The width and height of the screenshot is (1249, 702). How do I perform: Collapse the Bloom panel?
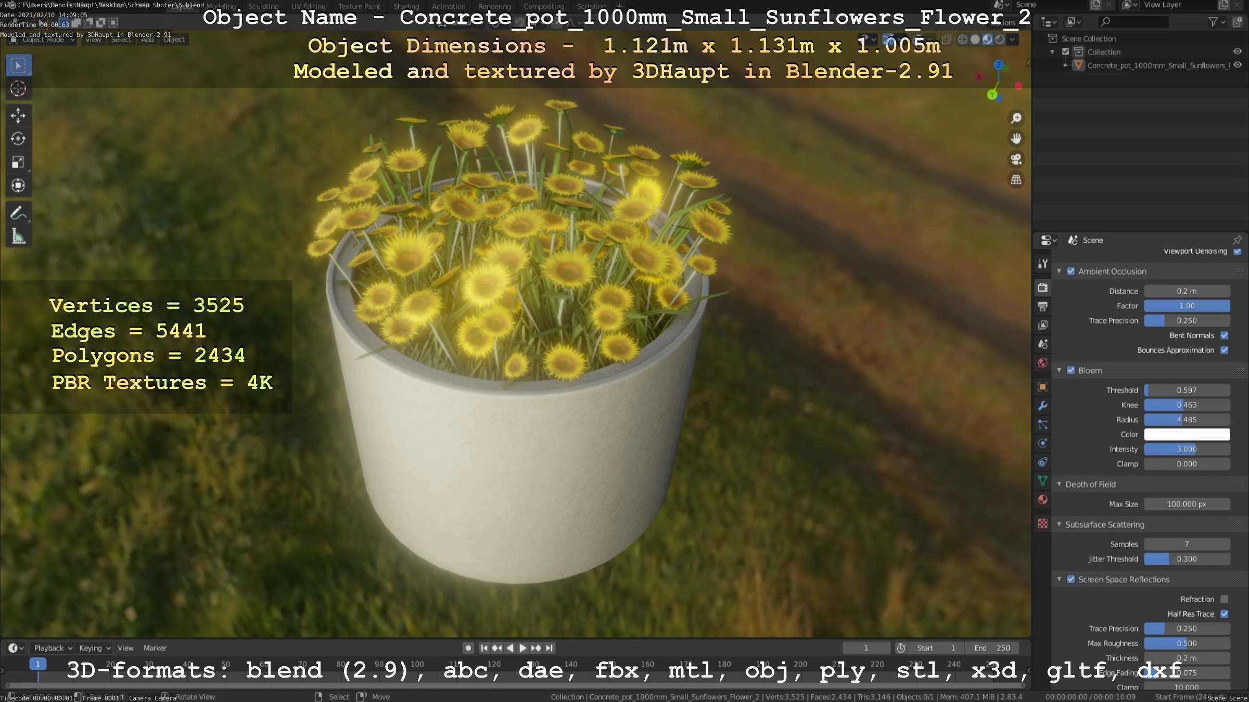coord(1059,370)
